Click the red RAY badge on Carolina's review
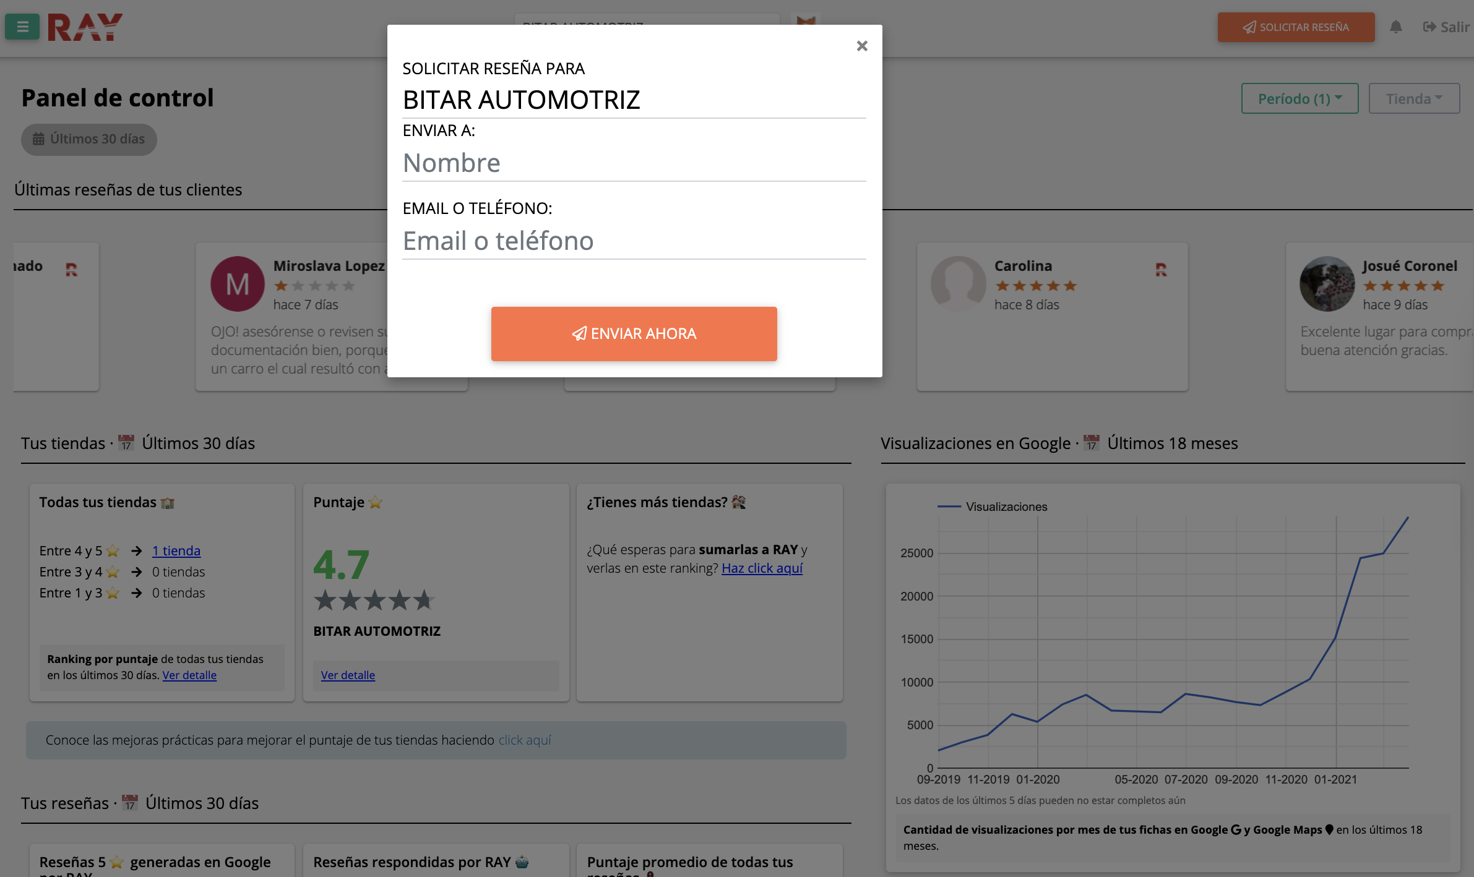1474x877 pixels. coord(1160,270)
